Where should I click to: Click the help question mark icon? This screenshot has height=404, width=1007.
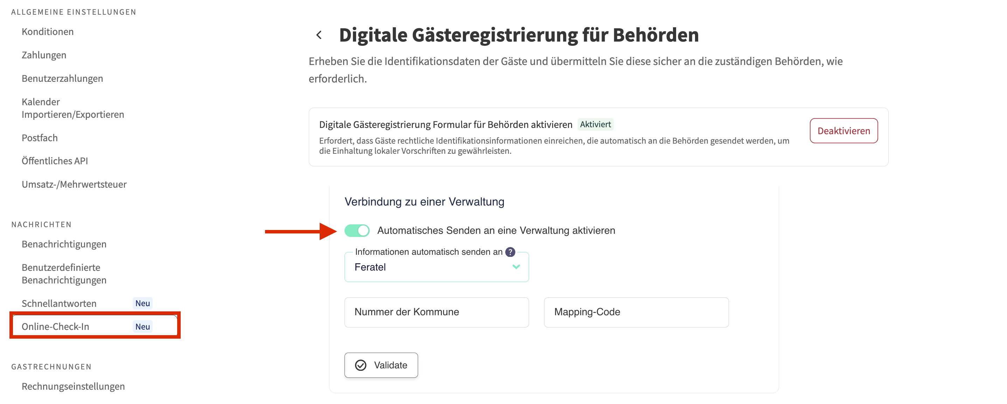(x=510, y=252)
